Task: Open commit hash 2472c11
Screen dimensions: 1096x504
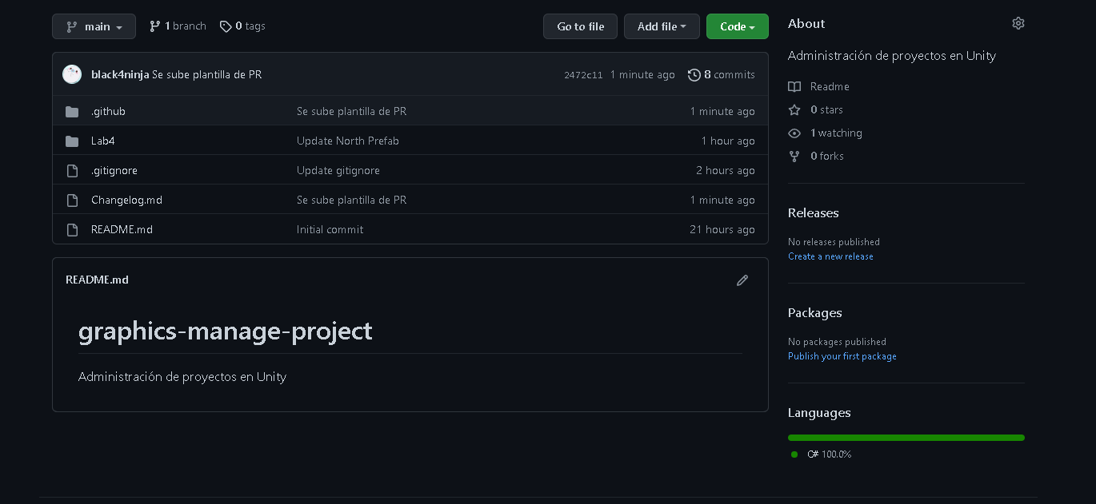Action: 583,75
